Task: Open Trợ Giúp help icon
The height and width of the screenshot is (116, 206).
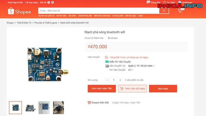Action: [x=165, y=2]
